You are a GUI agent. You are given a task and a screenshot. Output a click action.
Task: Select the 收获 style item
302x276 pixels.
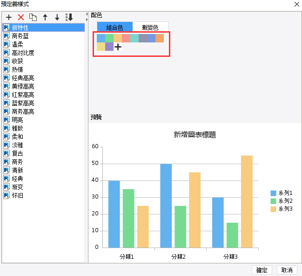[44, 61]
